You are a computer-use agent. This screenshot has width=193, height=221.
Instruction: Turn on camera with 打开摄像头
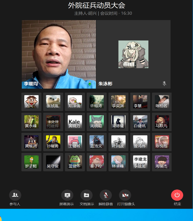125,195
